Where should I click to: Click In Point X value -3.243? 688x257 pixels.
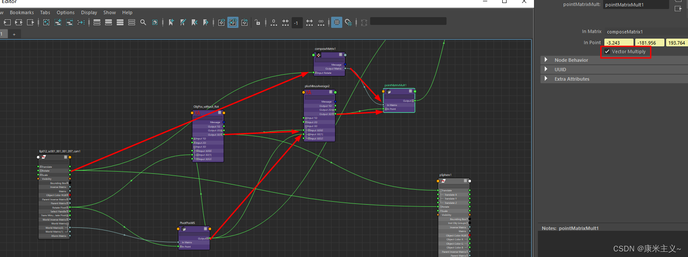(x=619, y=42)
